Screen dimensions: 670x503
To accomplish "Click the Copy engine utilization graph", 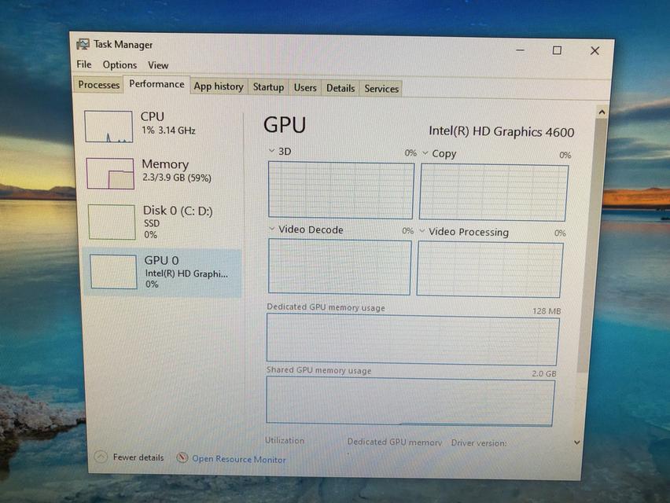I will pos(494,193).
